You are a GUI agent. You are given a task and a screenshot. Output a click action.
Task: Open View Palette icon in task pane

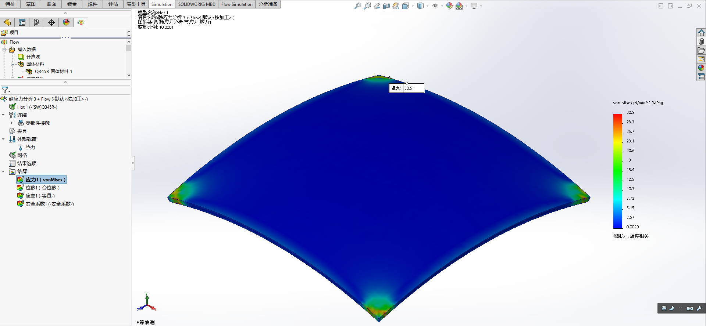701,59
